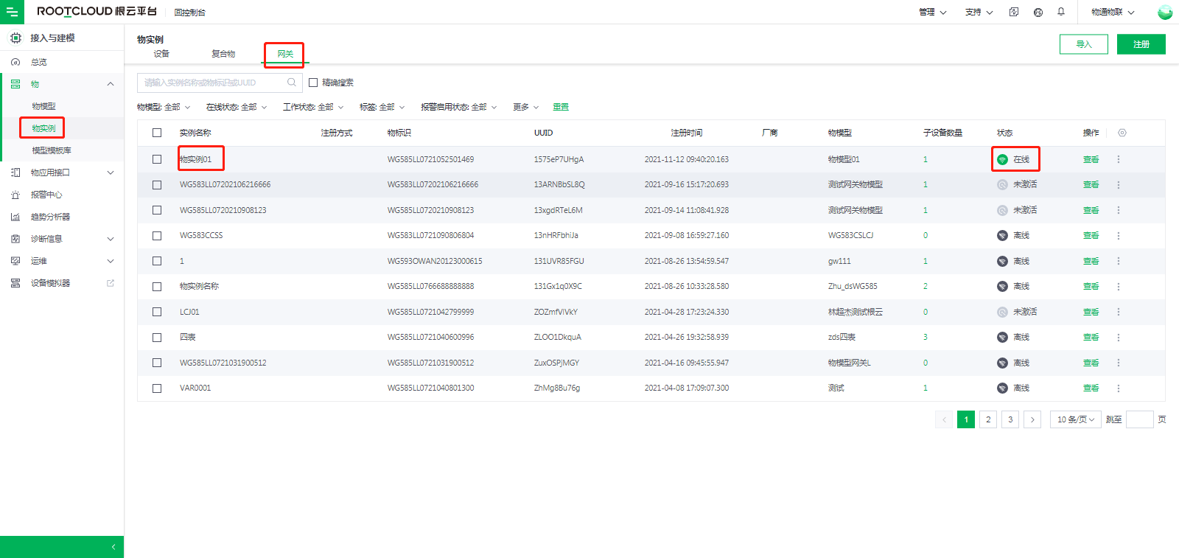
Task: Check the 精确搜索 exact search box
Action: coord(313,83)
